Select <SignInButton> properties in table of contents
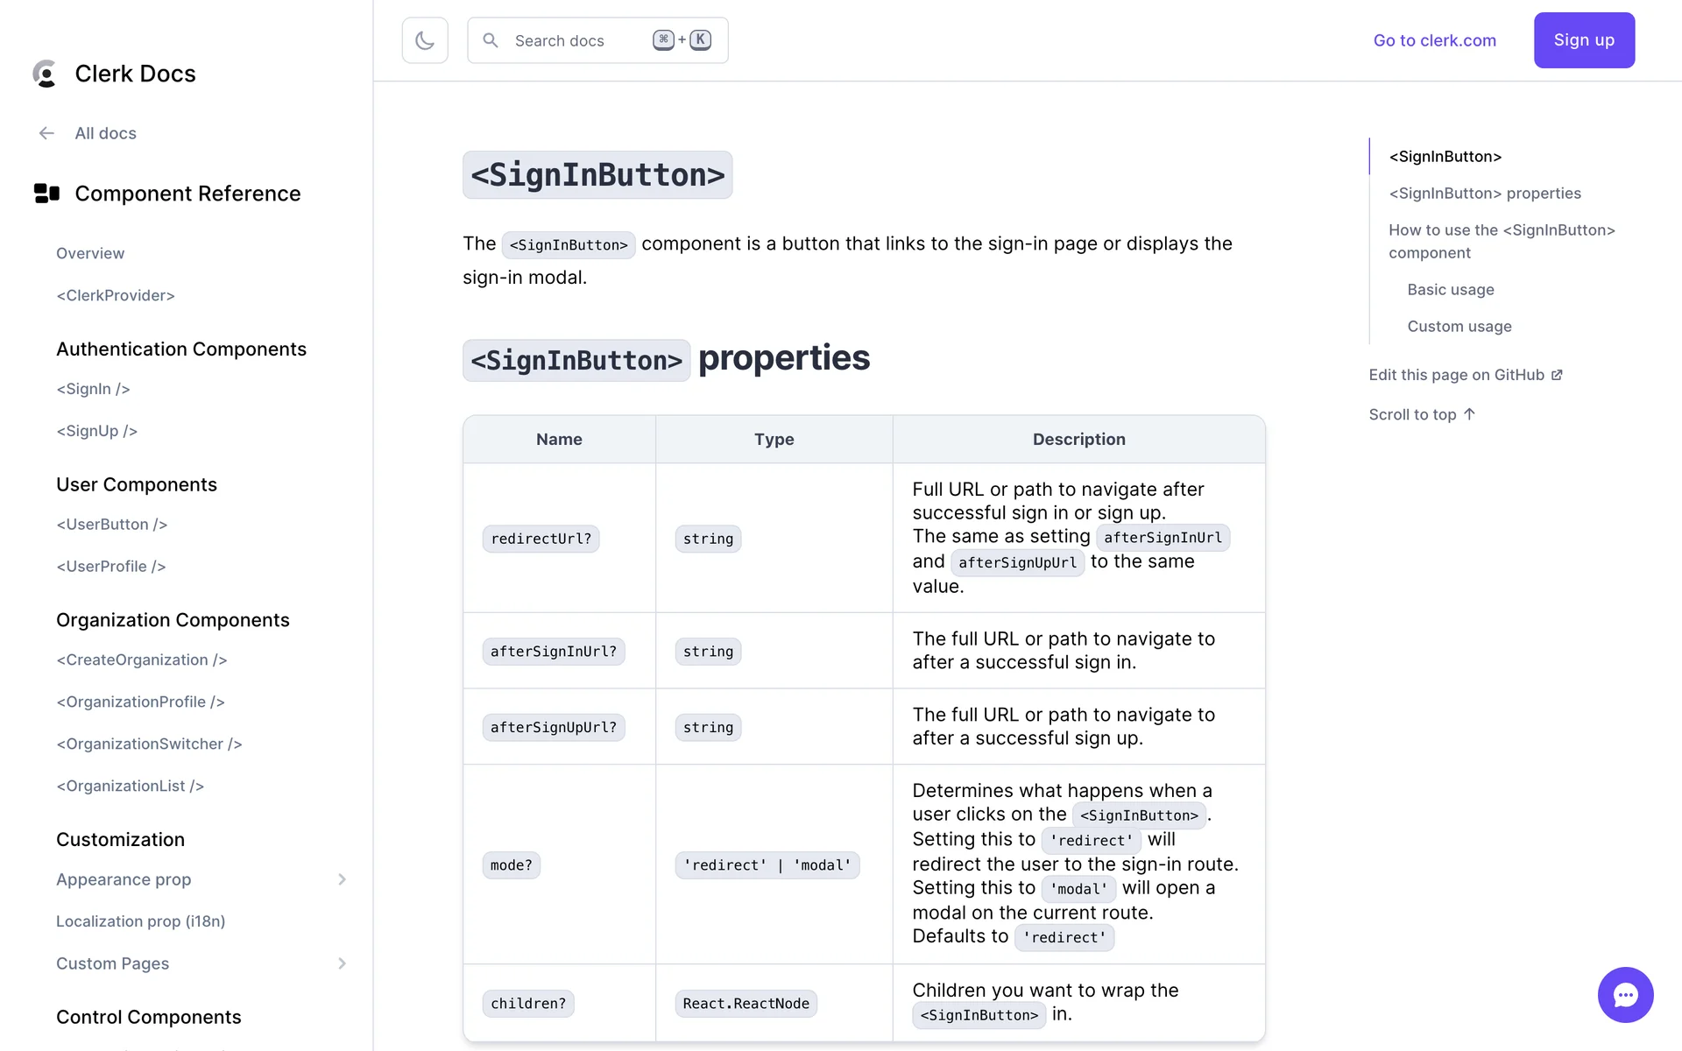Screen dimensions: 1682x1051 (1484, 194)
